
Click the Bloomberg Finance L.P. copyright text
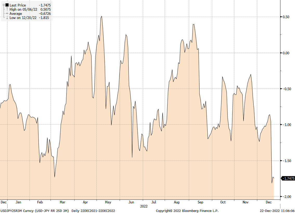click(187, 211)
